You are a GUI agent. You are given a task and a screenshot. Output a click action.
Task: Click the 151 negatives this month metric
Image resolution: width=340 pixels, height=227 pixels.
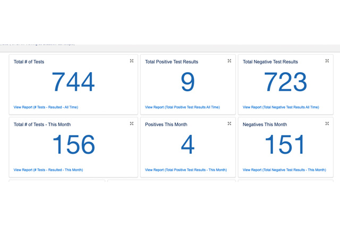pos(285,145)
